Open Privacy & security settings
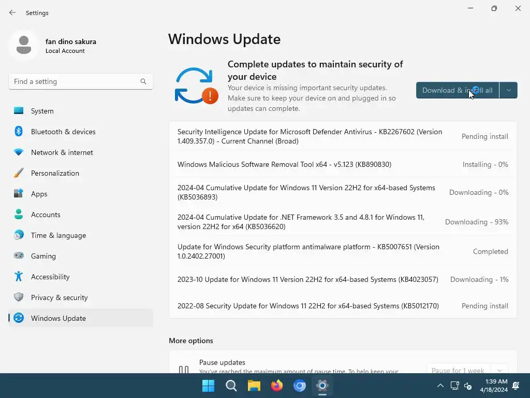530x398 pixels. [81, 297]
